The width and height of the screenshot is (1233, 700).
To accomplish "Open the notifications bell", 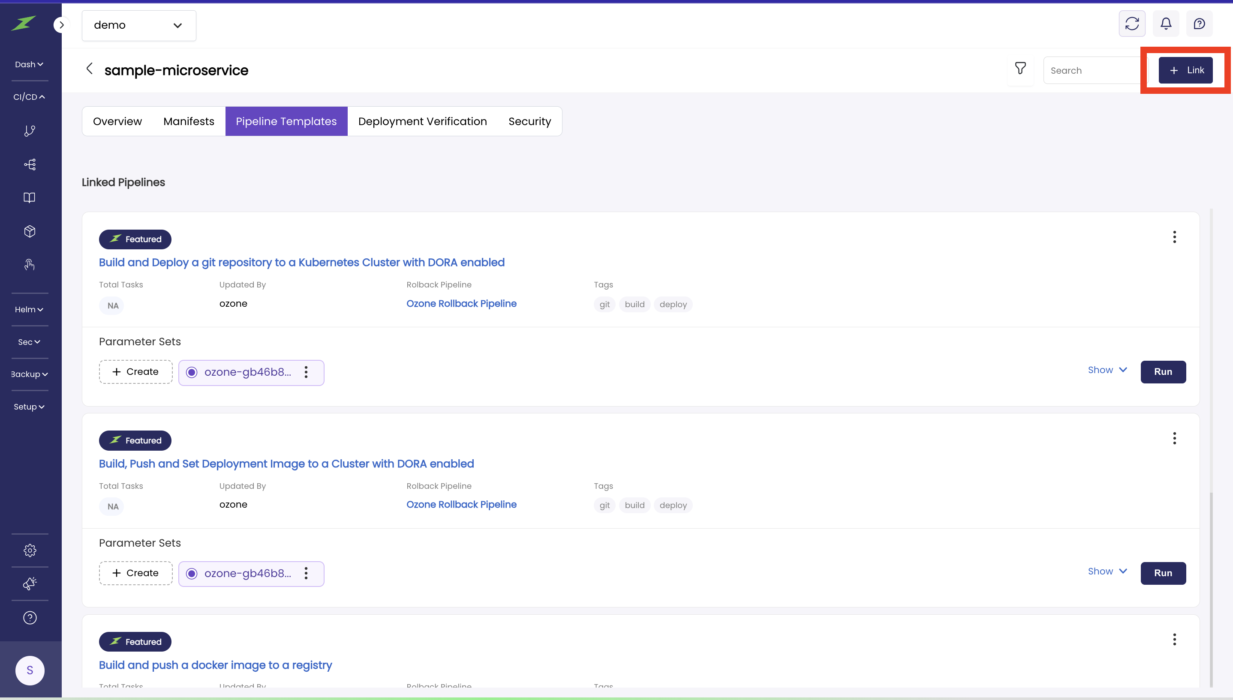I will pos(1165,24).
